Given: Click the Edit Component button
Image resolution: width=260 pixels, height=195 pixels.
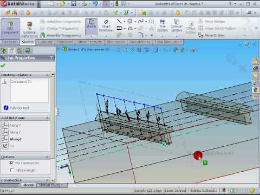Looking at the screenshot, I should pyautogui.click(x=10, y=28).
